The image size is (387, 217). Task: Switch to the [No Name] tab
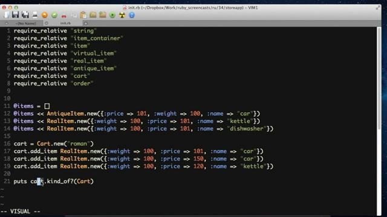pyautogui.click(x=25, y=24)
